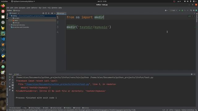Image resolution: width=198 pixels, height=111 pixels.
Task: Open Search Everywhere magnifier icon in toolbar
Action: pos(191,10)
